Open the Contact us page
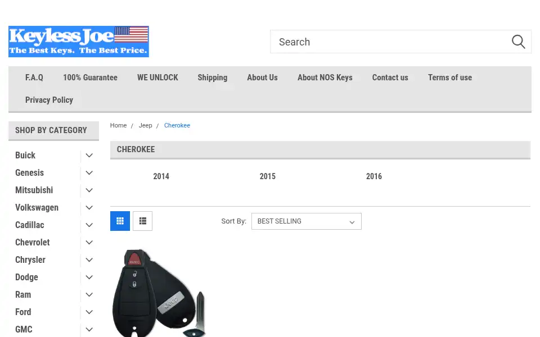 (390, 78)
